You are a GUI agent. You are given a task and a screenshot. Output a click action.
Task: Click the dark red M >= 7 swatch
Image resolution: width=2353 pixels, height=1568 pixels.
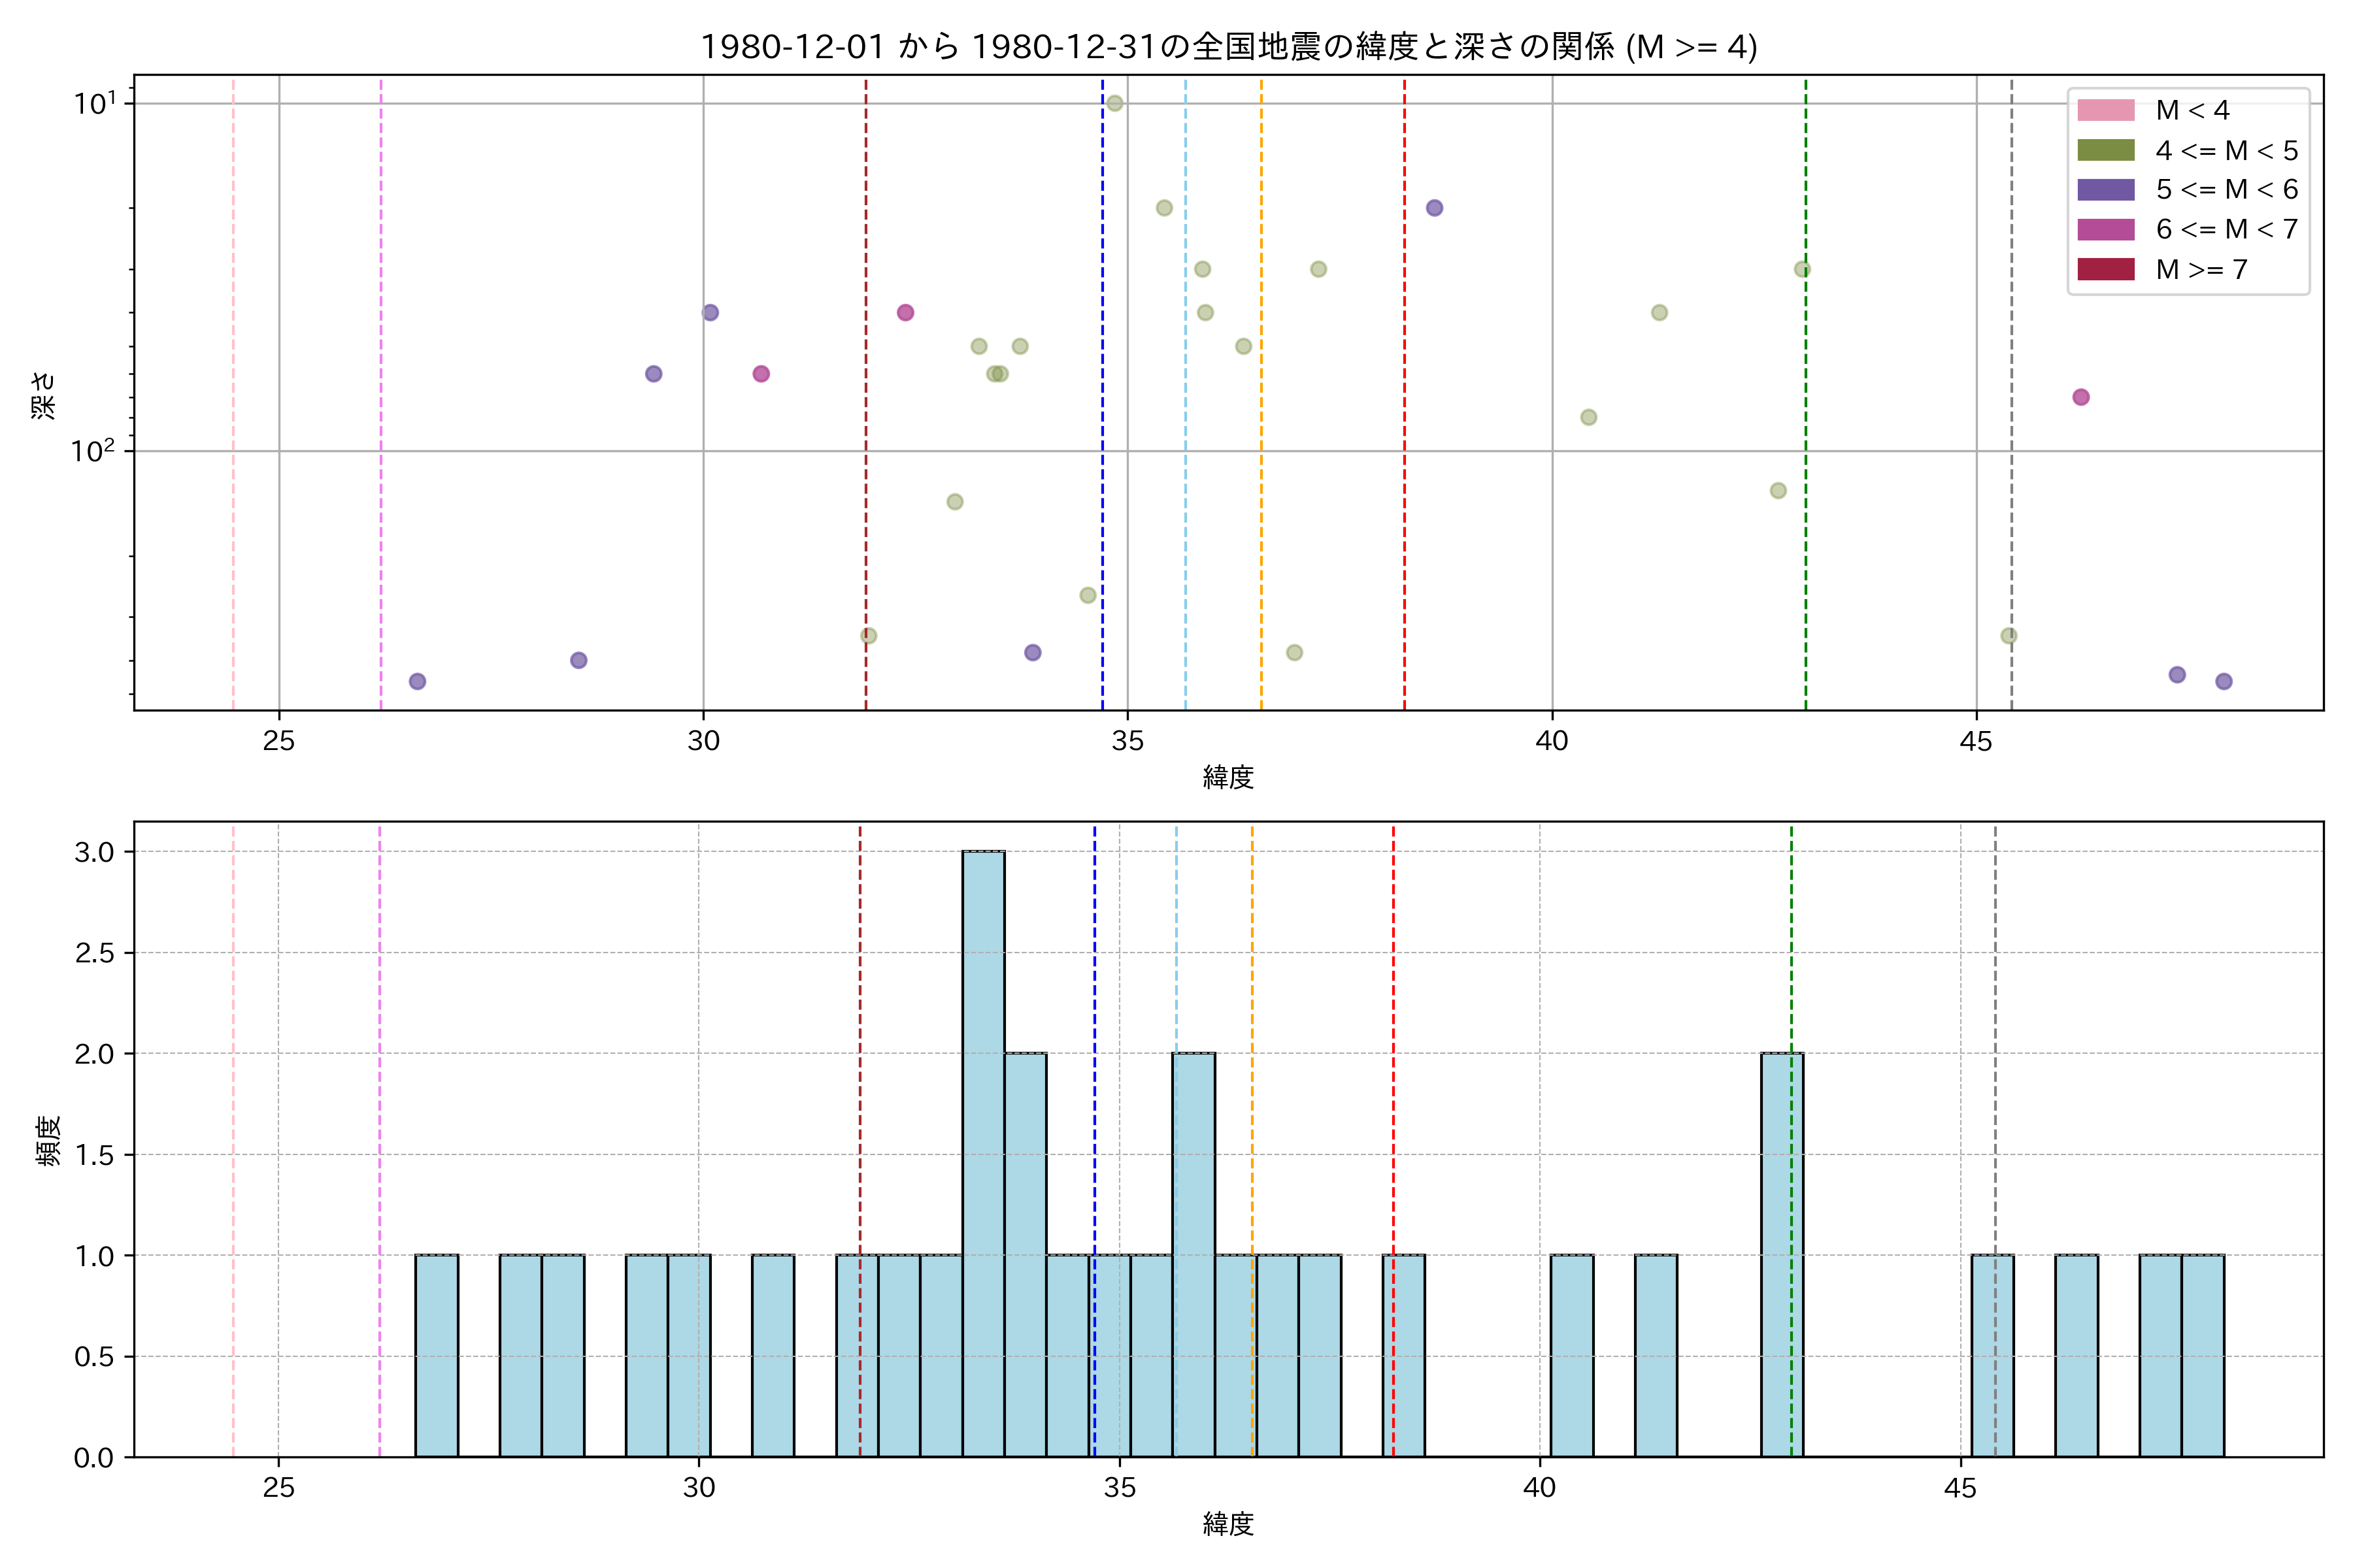pyautogui.click(x=2105, y=269)
